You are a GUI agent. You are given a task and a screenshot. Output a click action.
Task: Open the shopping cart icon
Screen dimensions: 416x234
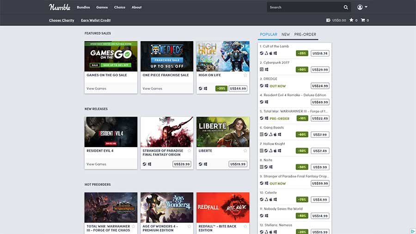[363, 20]
